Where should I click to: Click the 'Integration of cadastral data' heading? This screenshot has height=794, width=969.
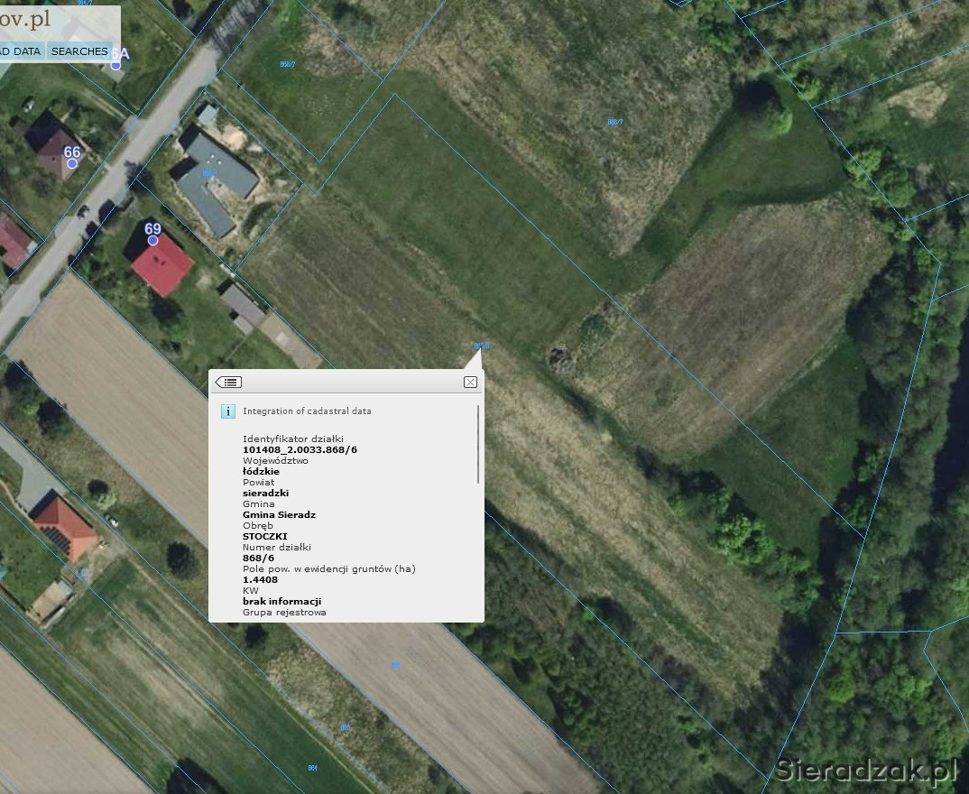tap(307, 411)
